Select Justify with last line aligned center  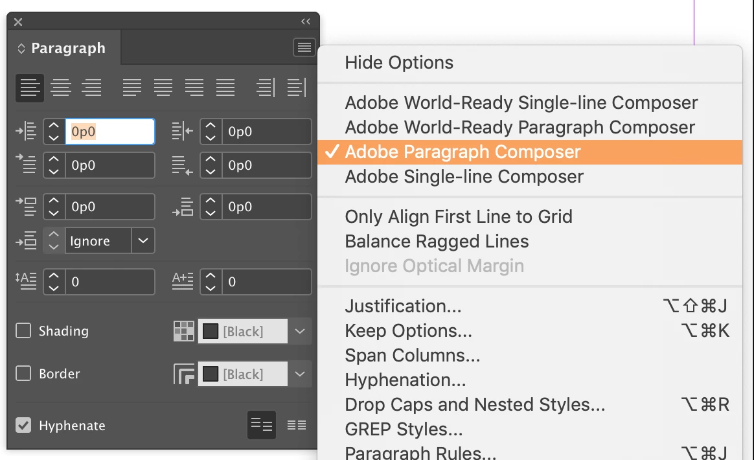click(x=163, y=88)
